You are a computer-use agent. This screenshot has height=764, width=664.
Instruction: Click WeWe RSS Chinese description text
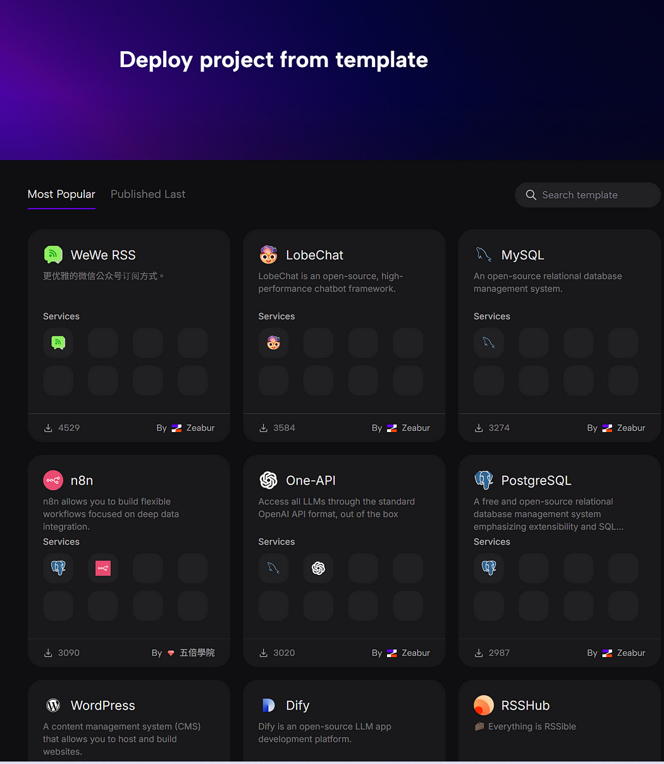104,276
